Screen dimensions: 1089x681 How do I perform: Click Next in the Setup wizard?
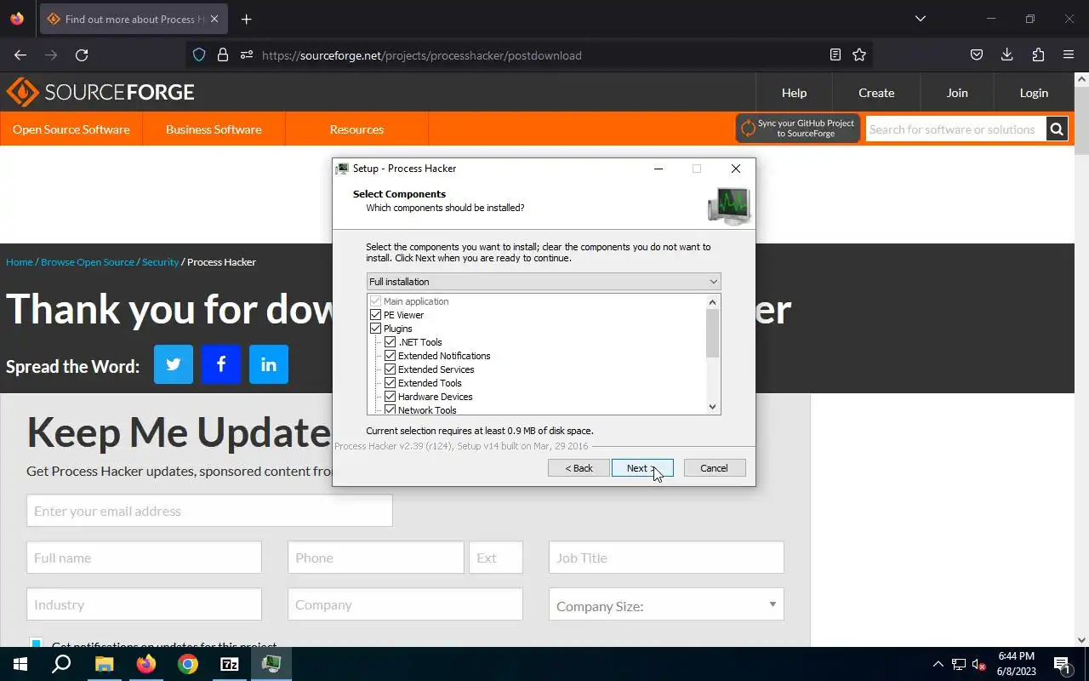(642, 468)
